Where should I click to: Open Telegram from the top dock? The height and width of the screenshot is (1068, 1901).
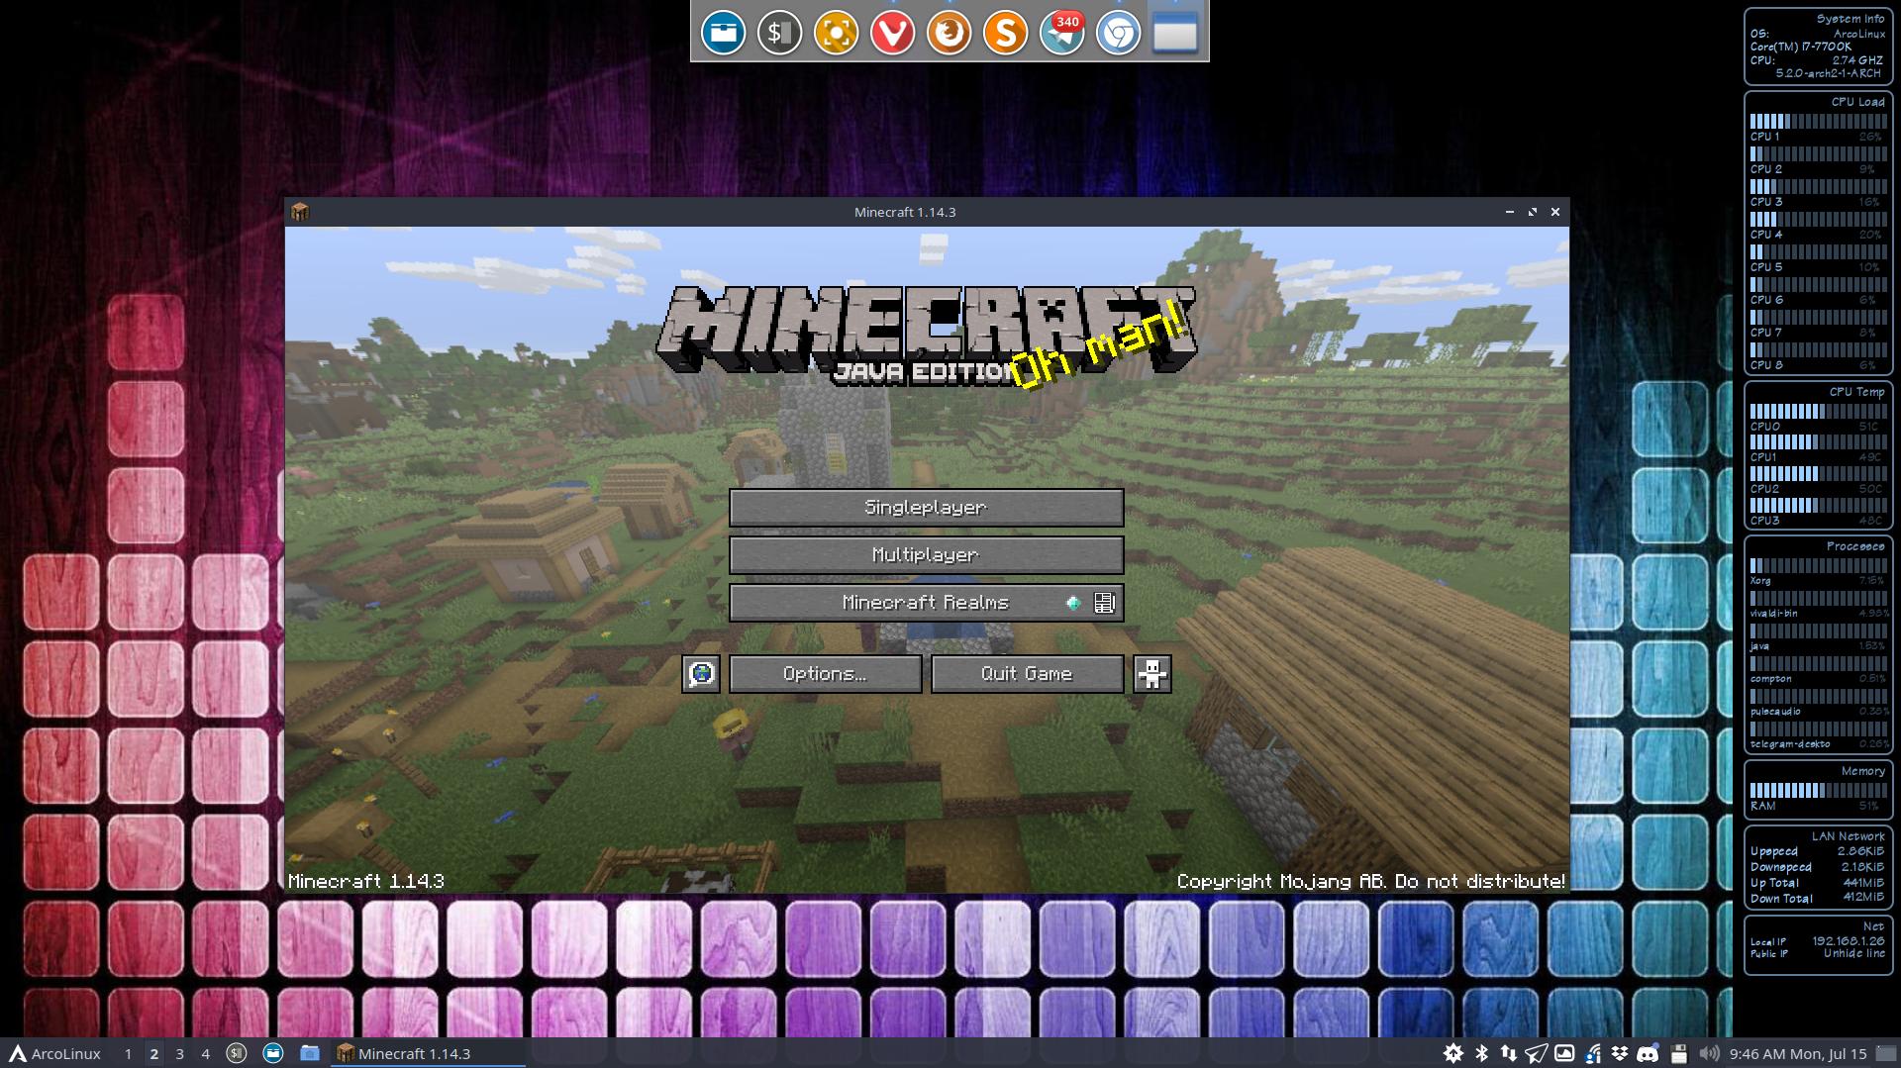pyautogui.click(x=1062, y=33)
